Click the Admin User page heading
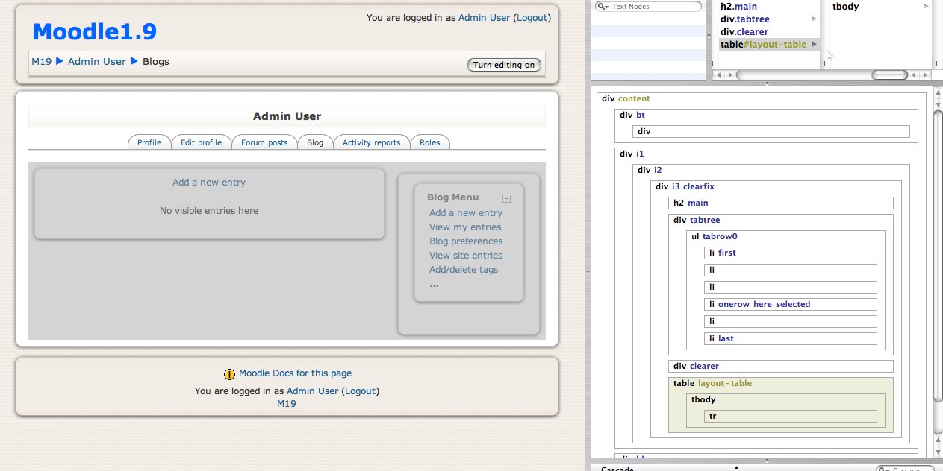The height and width of the screenshot is (471, 943). [287, 116]
